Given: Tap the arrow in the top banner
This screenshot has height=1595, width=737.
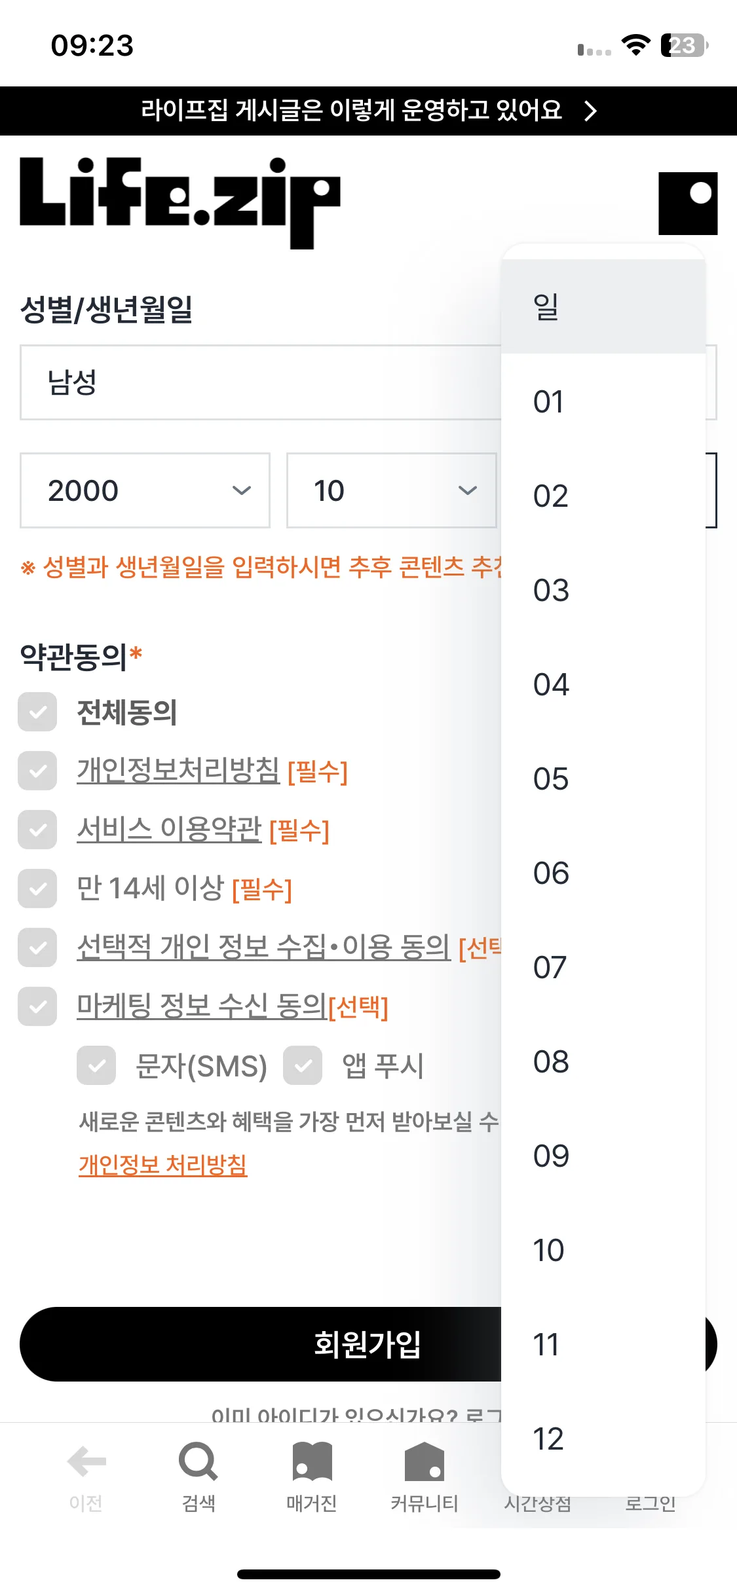Looking at the screenshot, I should click(590, 111).
